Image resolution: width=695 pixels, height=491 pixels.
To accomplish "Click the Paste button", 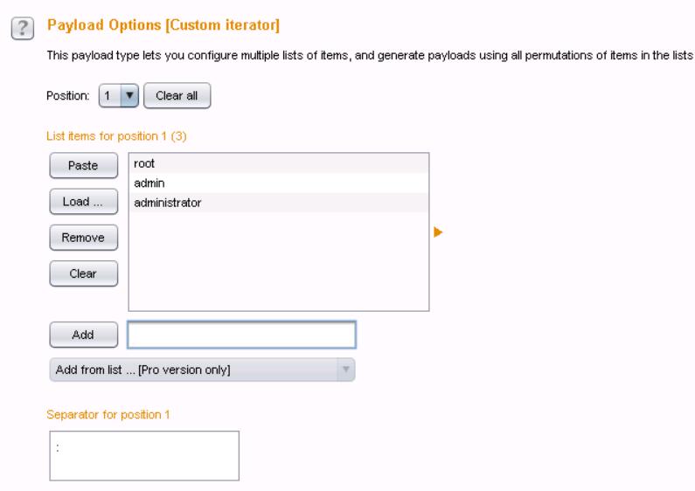I will 84,166.
